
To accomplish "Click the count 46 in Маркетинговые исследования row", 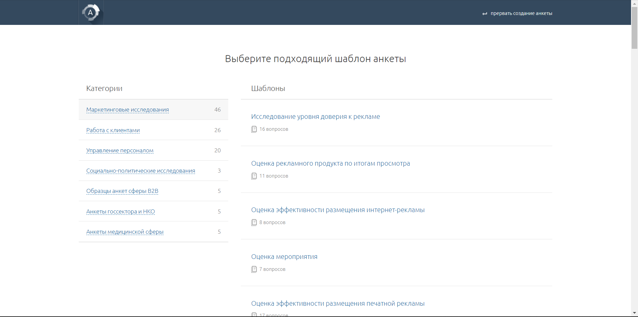I will 217,110.
